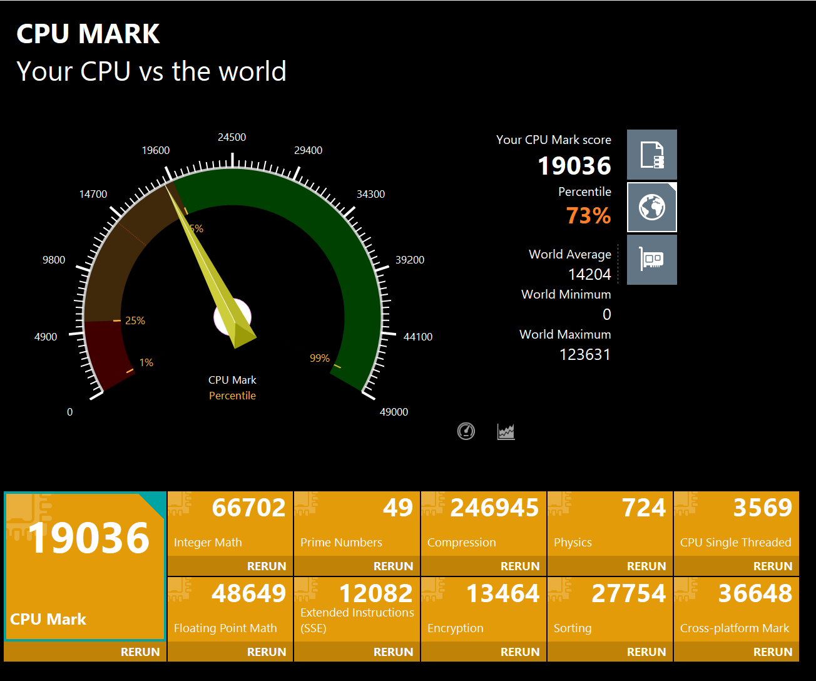Open the saved baseline document icon
816x681 pixels.
pos(652,155)
